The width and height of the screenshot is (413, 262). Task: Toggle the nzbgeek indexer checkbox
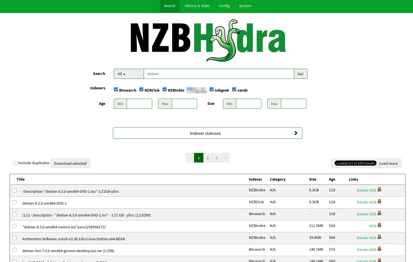tap(212, 90)
